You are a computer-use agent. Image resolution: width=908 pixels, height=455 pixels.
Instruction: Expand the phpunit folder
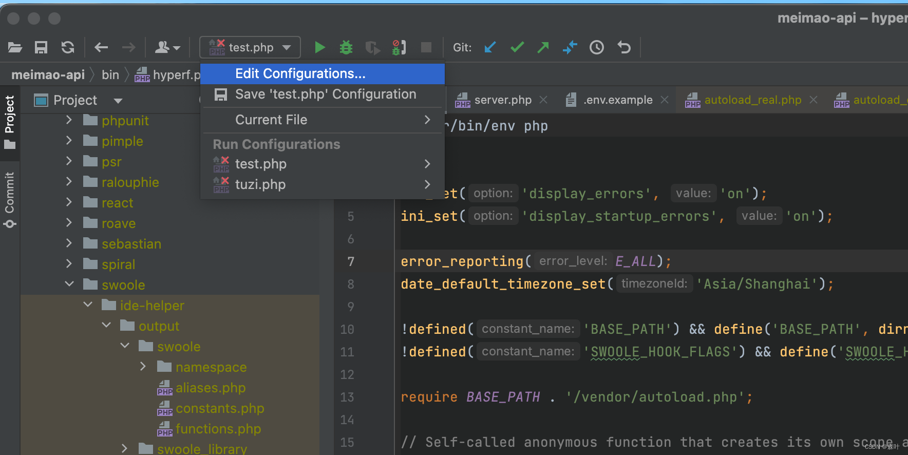point(69,120)
